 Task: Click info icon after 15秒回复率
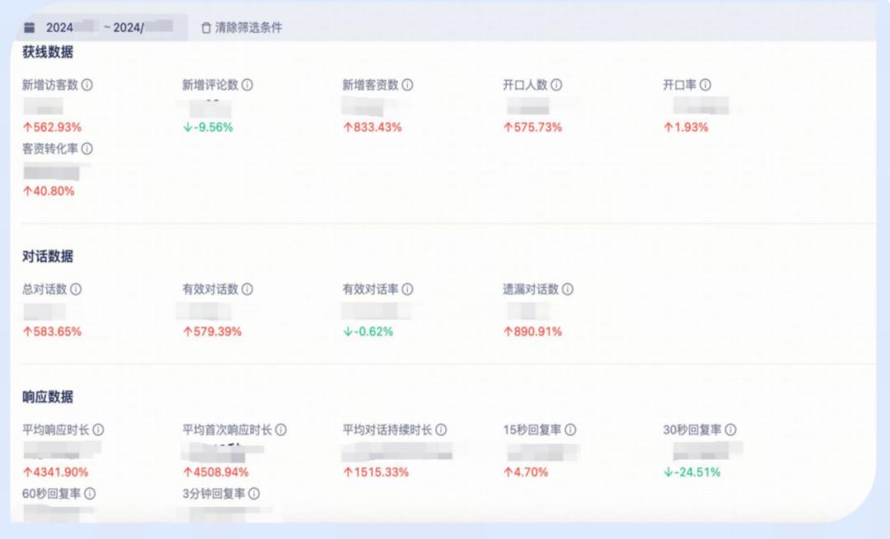click(x=570, y=430)
